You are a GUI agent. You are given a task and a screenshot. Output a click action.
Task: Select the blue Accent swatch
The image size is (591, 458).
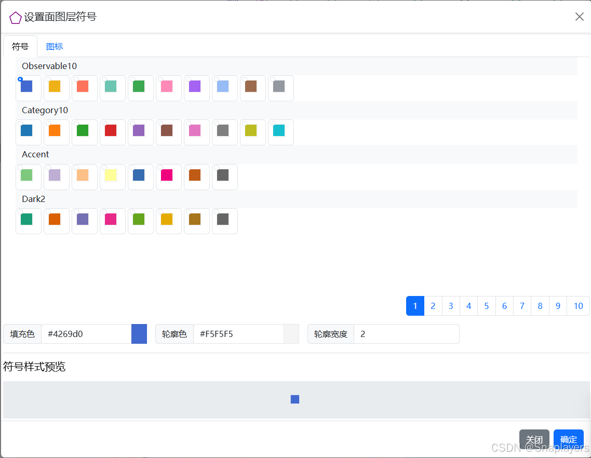pyautogui.click(x=141, y=177)
